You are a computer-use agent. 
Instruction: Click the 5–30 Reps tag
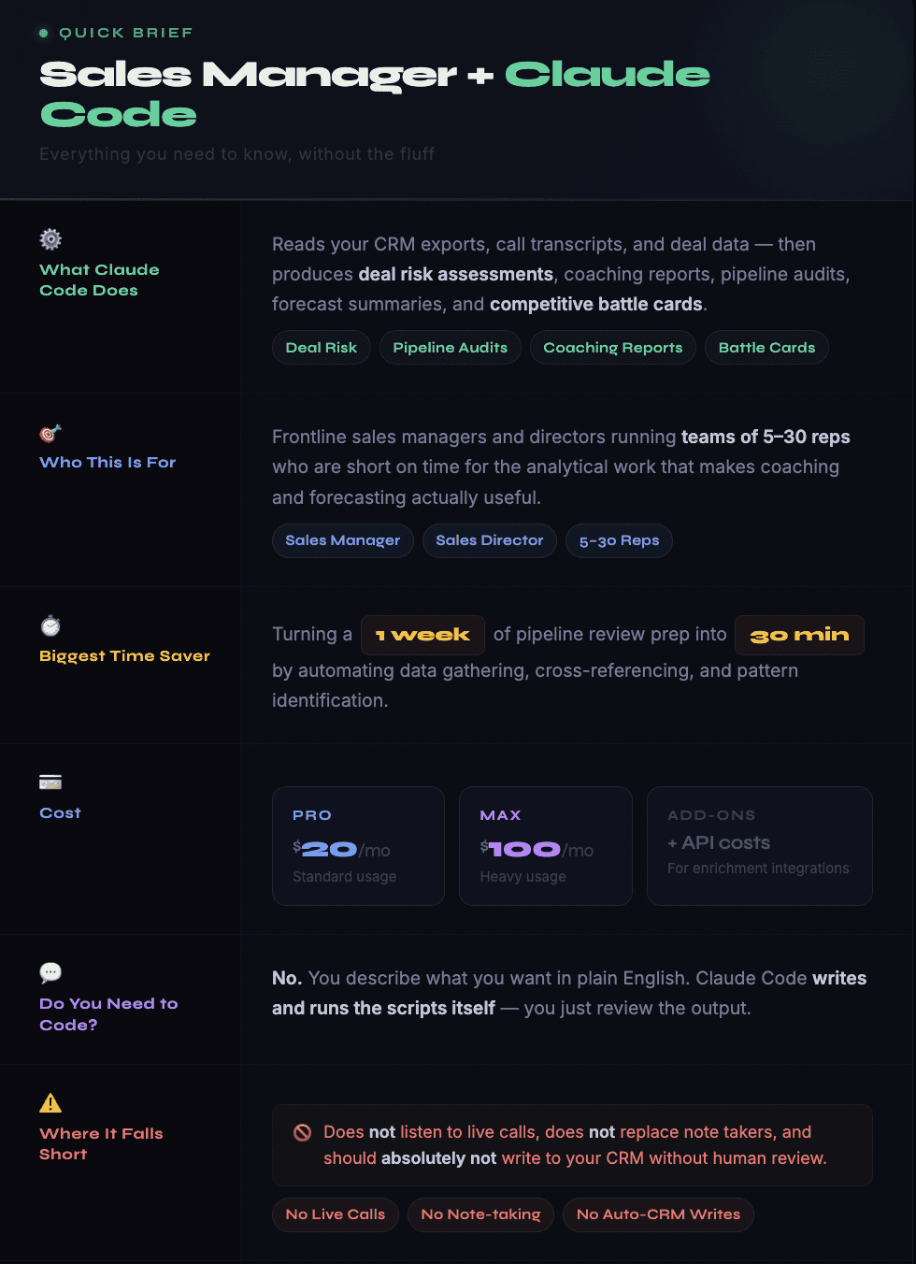click(x=619, y=540)
